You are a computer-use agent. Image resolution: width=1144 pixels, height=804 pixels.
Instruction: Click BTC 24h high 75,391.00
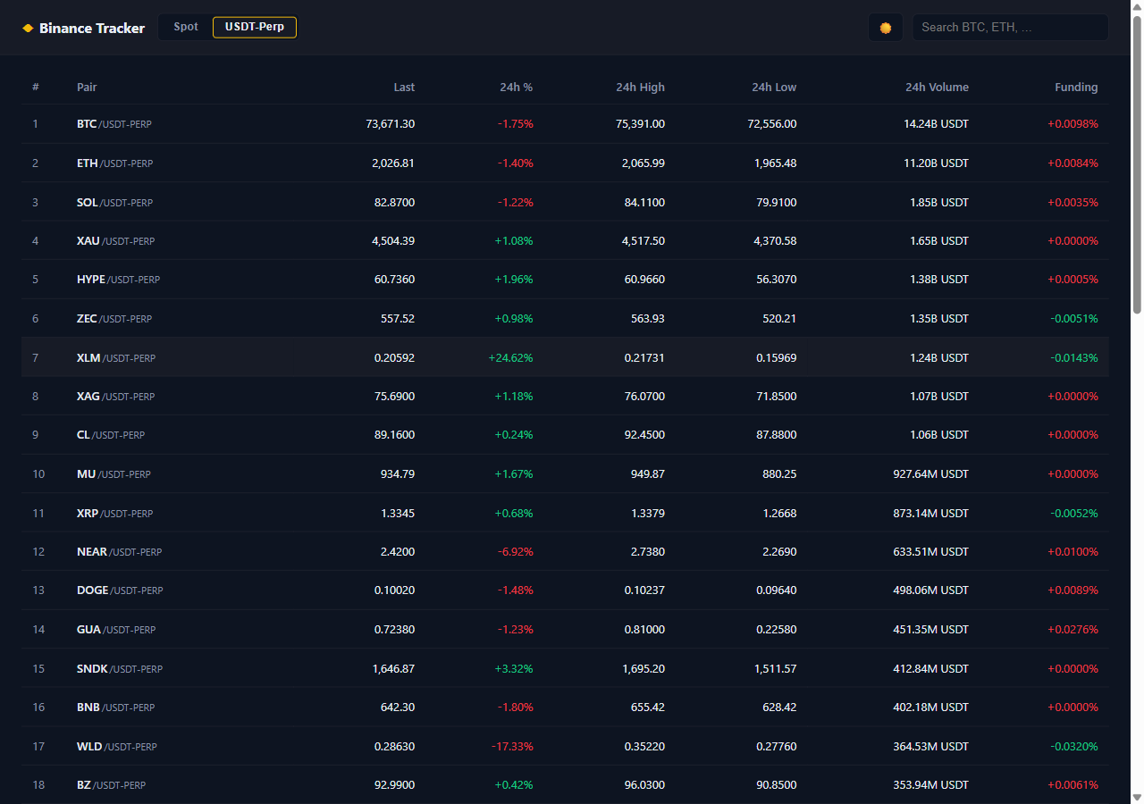pos(640,124)
